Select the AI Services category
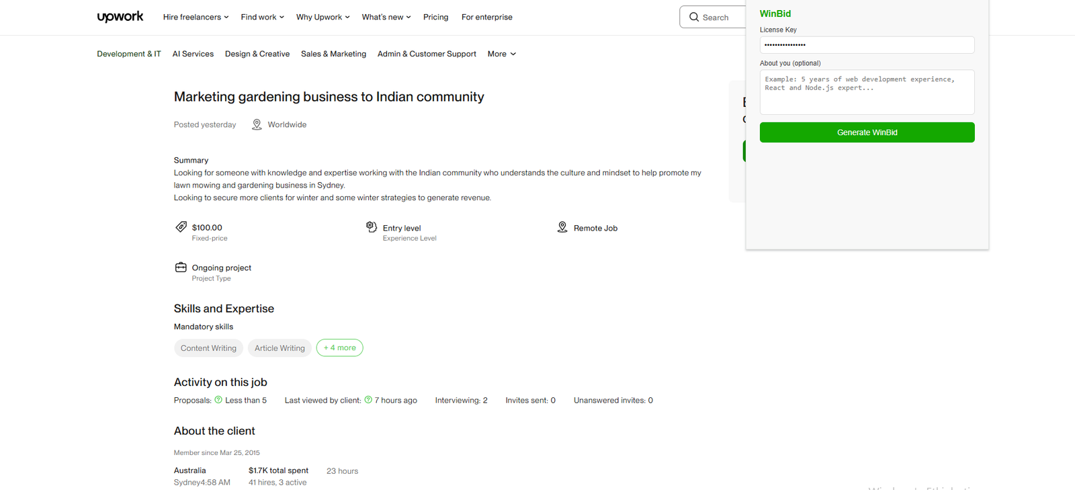 click(193, 54)
